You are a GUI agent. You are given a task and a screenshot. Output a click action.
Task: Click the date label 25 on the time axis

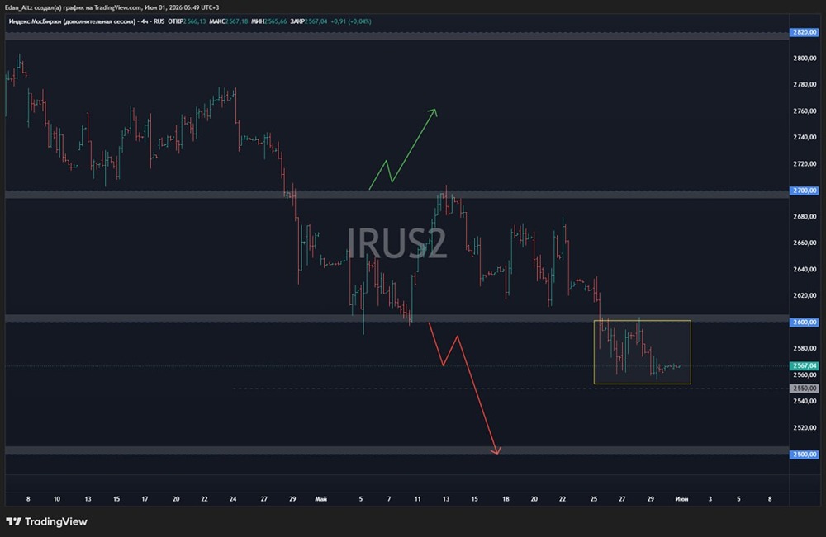pos(594,498)
